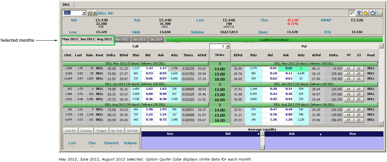Click the symbol lookup icon before DELL INC
This screenshot has width=387, height=162.
tap(95, 13)
